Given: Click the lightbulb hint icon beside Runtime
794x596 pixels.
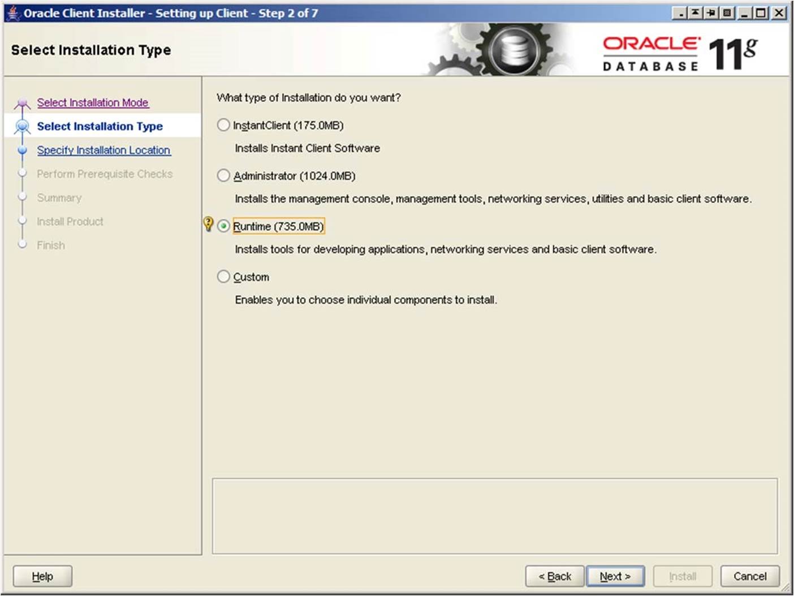Looking at the screenshot, I should [208, 224].
